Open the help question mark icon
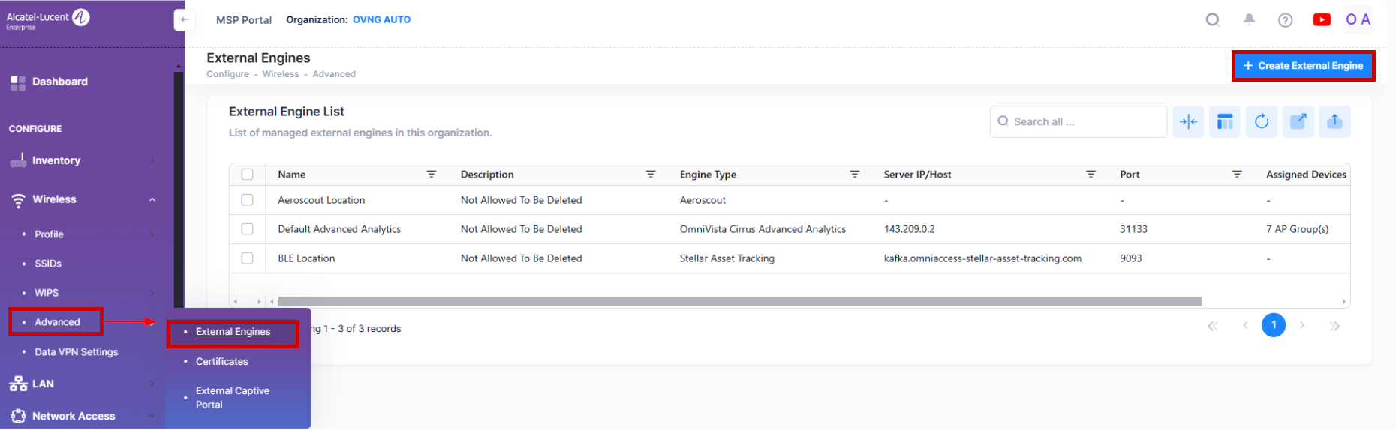Image resolution: width=1396 pixels, height=430 pixels. [1285, 20]
